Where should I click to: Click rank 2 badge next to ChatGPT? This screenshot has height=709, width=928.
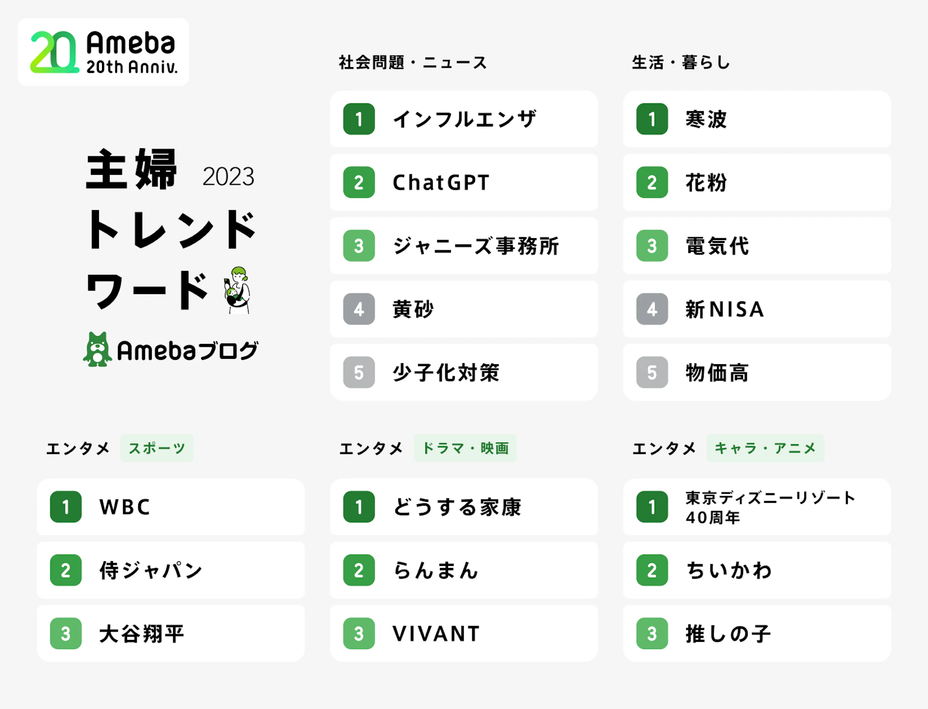coord(359,183)
